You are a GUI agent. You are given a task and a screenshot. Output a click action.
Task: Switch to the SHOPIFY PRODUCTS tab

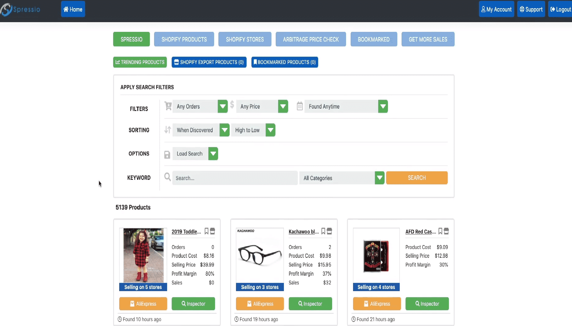184,39
